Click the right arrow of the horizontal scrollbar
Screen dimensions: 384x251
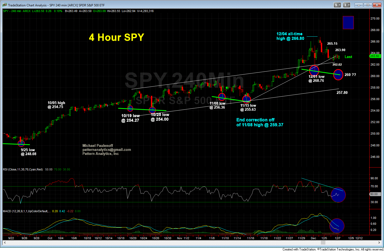379,243
